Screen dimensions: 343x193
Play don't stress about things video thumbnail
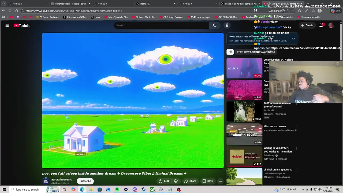point(244,112)
